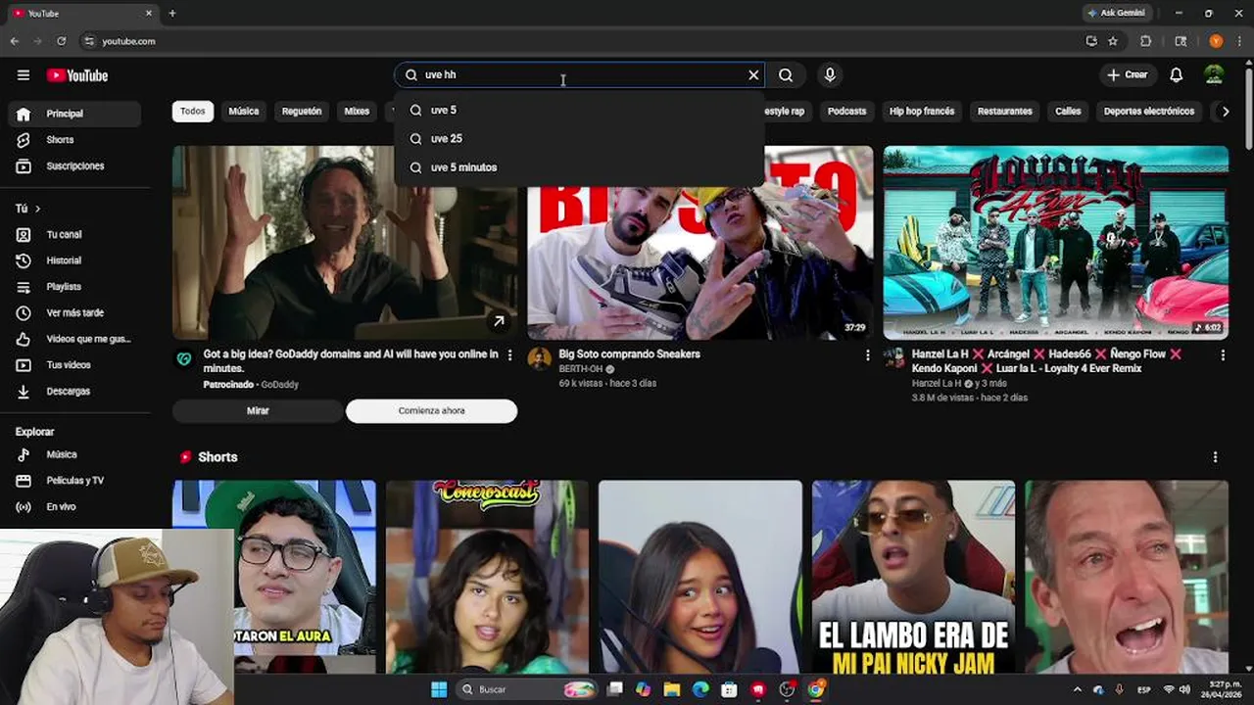The width and height of the screenshot is (1254, 705).
Task: Select the Mixes filter chip
Action: tap(357, 112)
